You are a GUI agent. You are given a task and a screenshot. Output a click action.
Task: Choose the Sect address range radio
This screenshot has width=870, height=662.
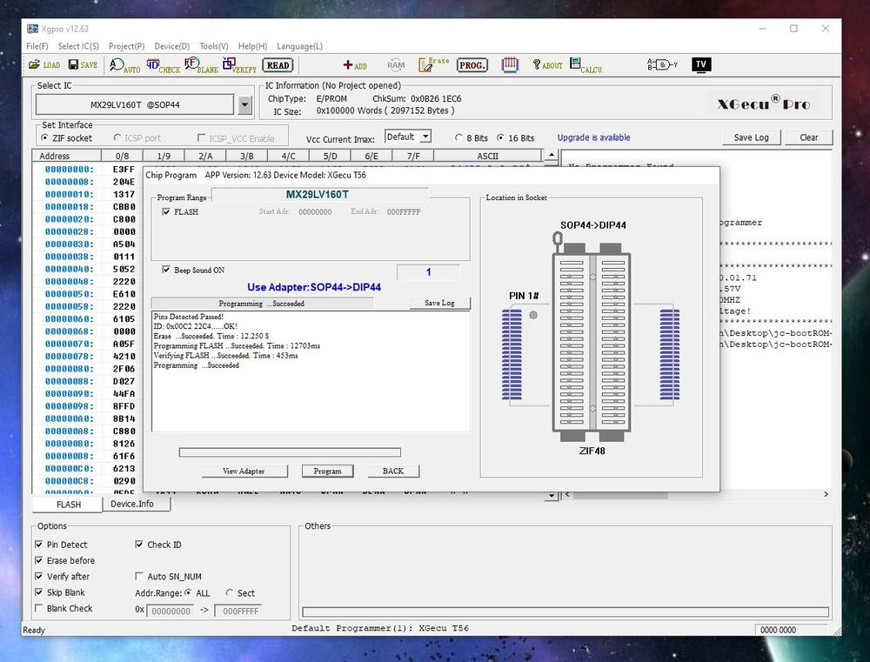pos(229,593)
